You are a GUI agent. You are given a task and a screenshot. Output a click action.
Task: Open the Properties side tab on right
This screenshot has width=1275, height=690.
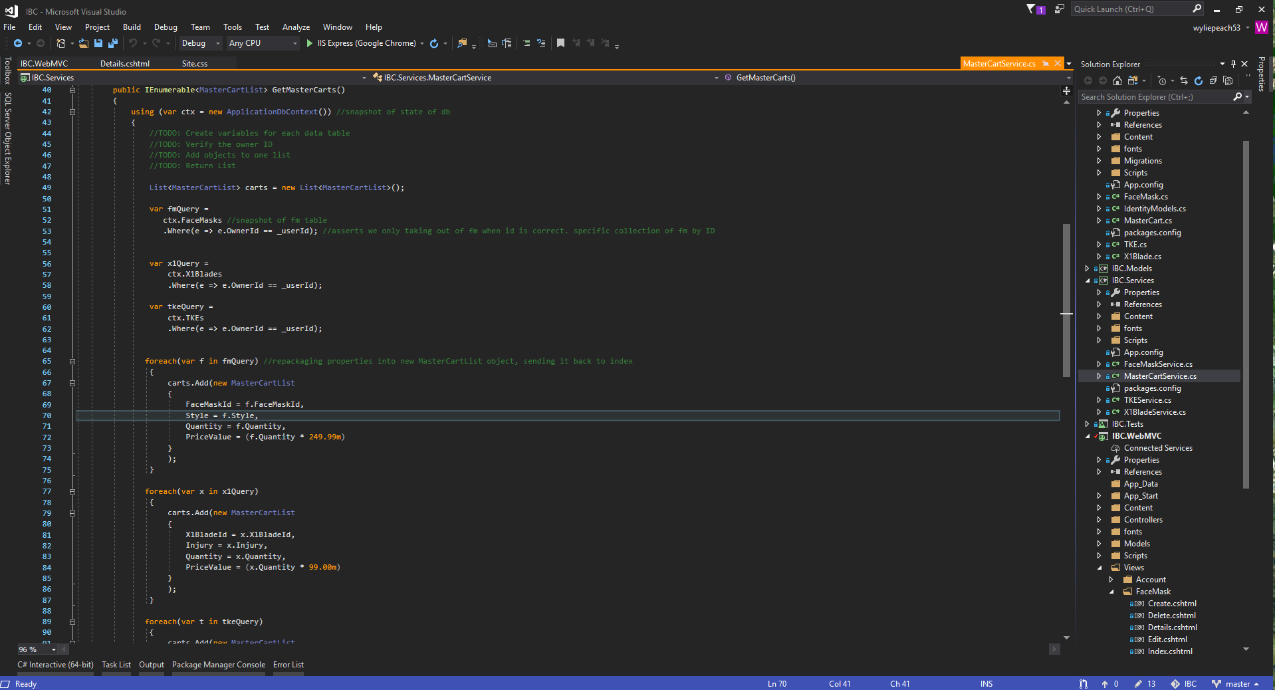coord(1261,74)
